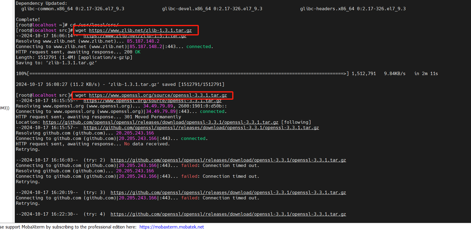This screenshot has height=230, width=471.
Task: Click the '200 OK' response status
Action: (132, 52)
